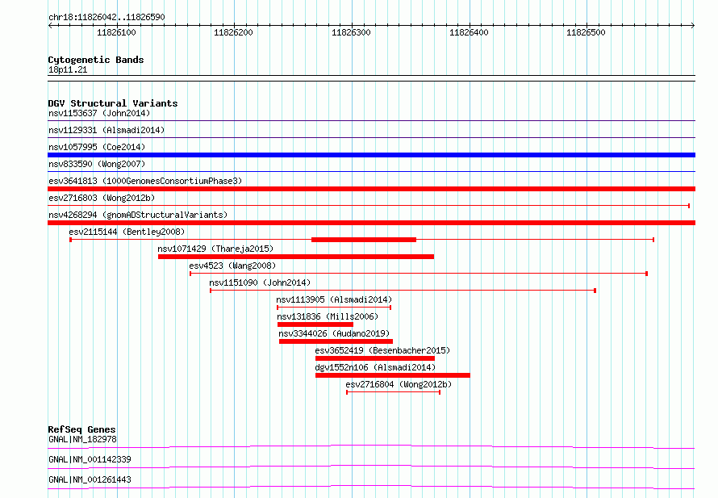Open GNAL|NM_182978 RefSeq gene entry
The height and width of the screenshot is (498, 718).
click(x=82, y=439)
